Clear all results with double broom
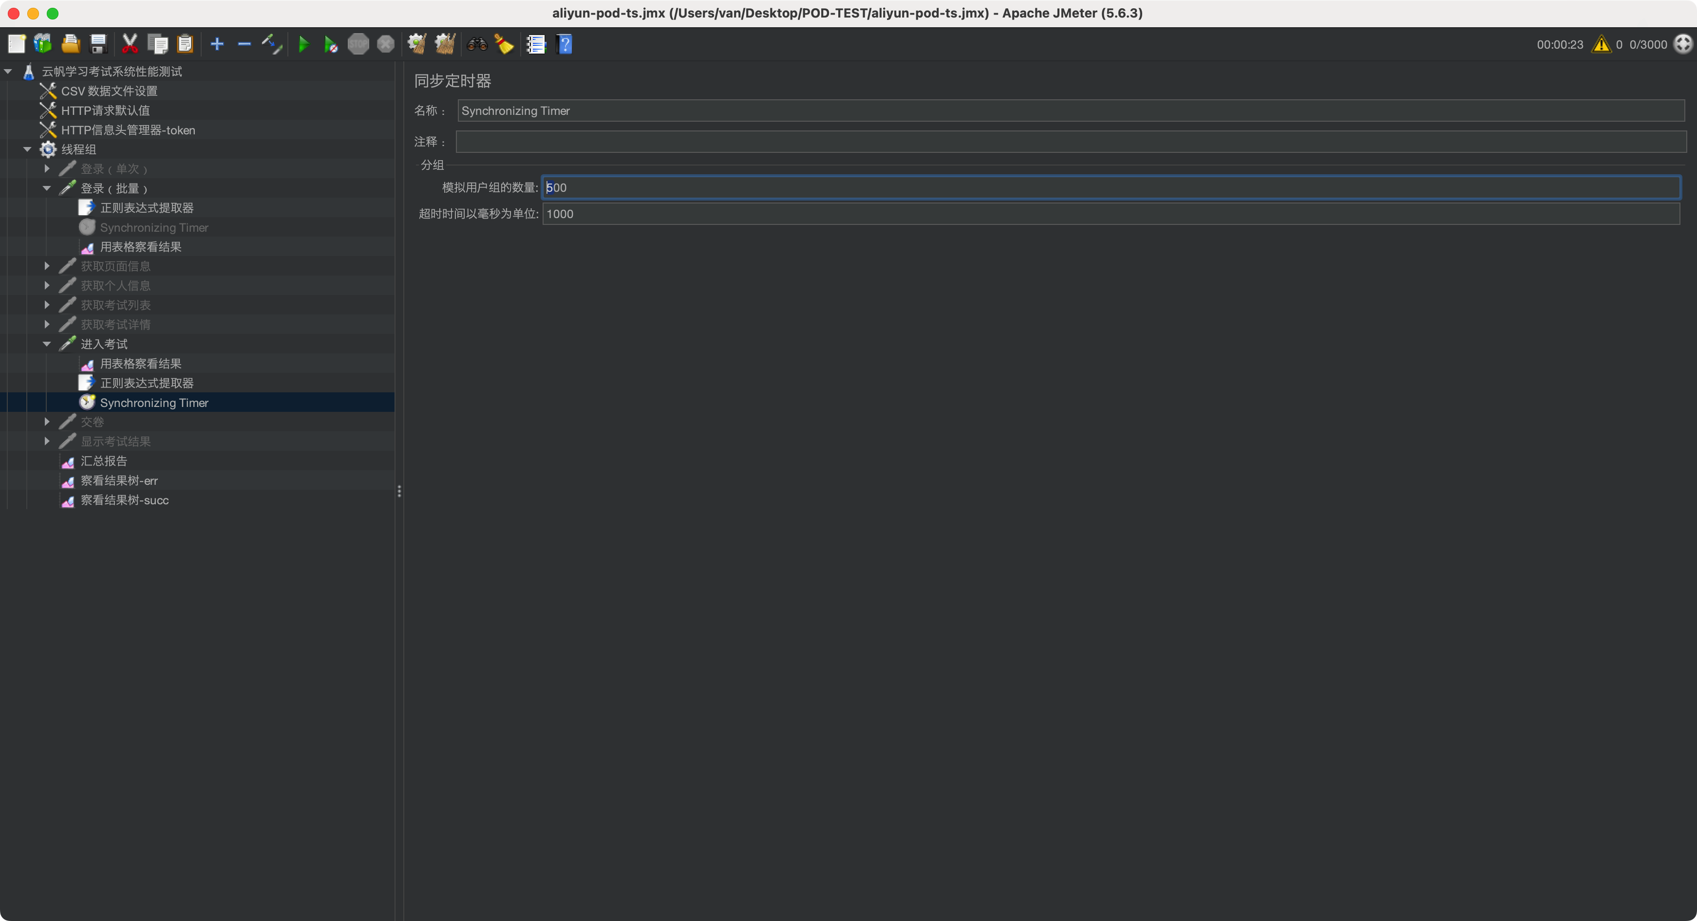 pyautogui.click(x=445, y=44)
